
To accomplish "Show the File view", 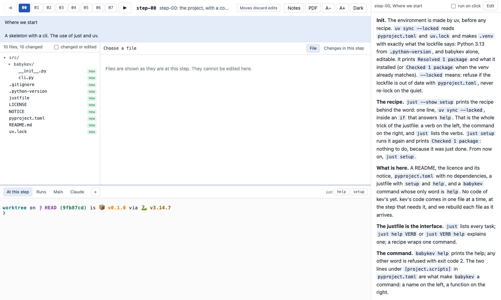I will tap(313, 48).
